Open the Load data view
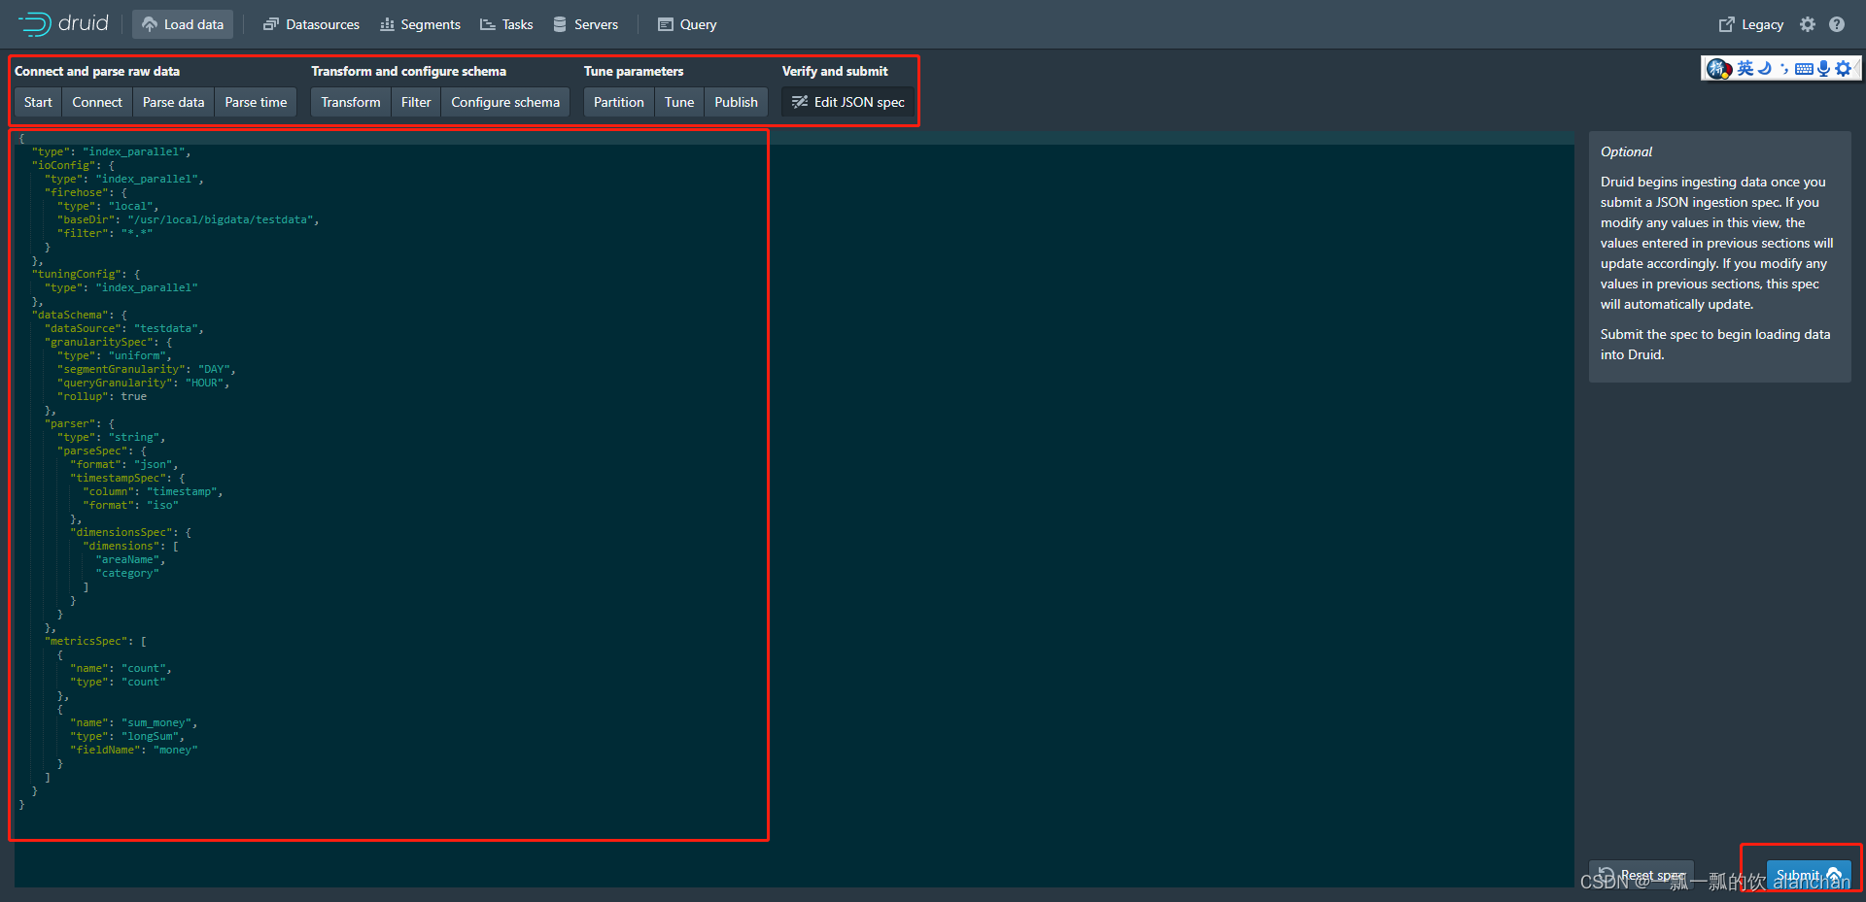 (x=183, y=24)
